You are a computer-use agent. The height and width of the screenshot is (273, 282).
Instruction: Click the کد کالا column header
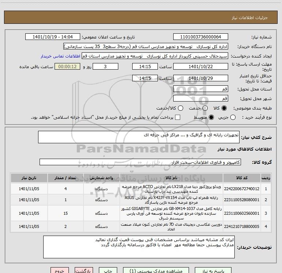(242, 178)
